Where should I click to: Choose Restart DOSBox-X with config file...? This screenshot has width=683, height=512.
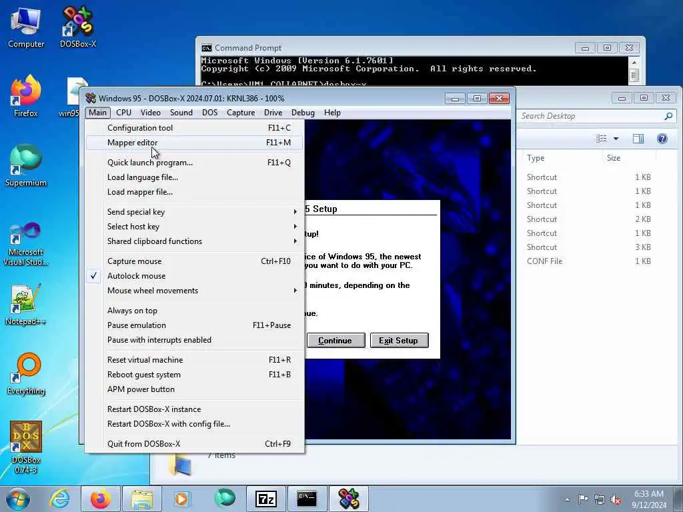point(194,424)
